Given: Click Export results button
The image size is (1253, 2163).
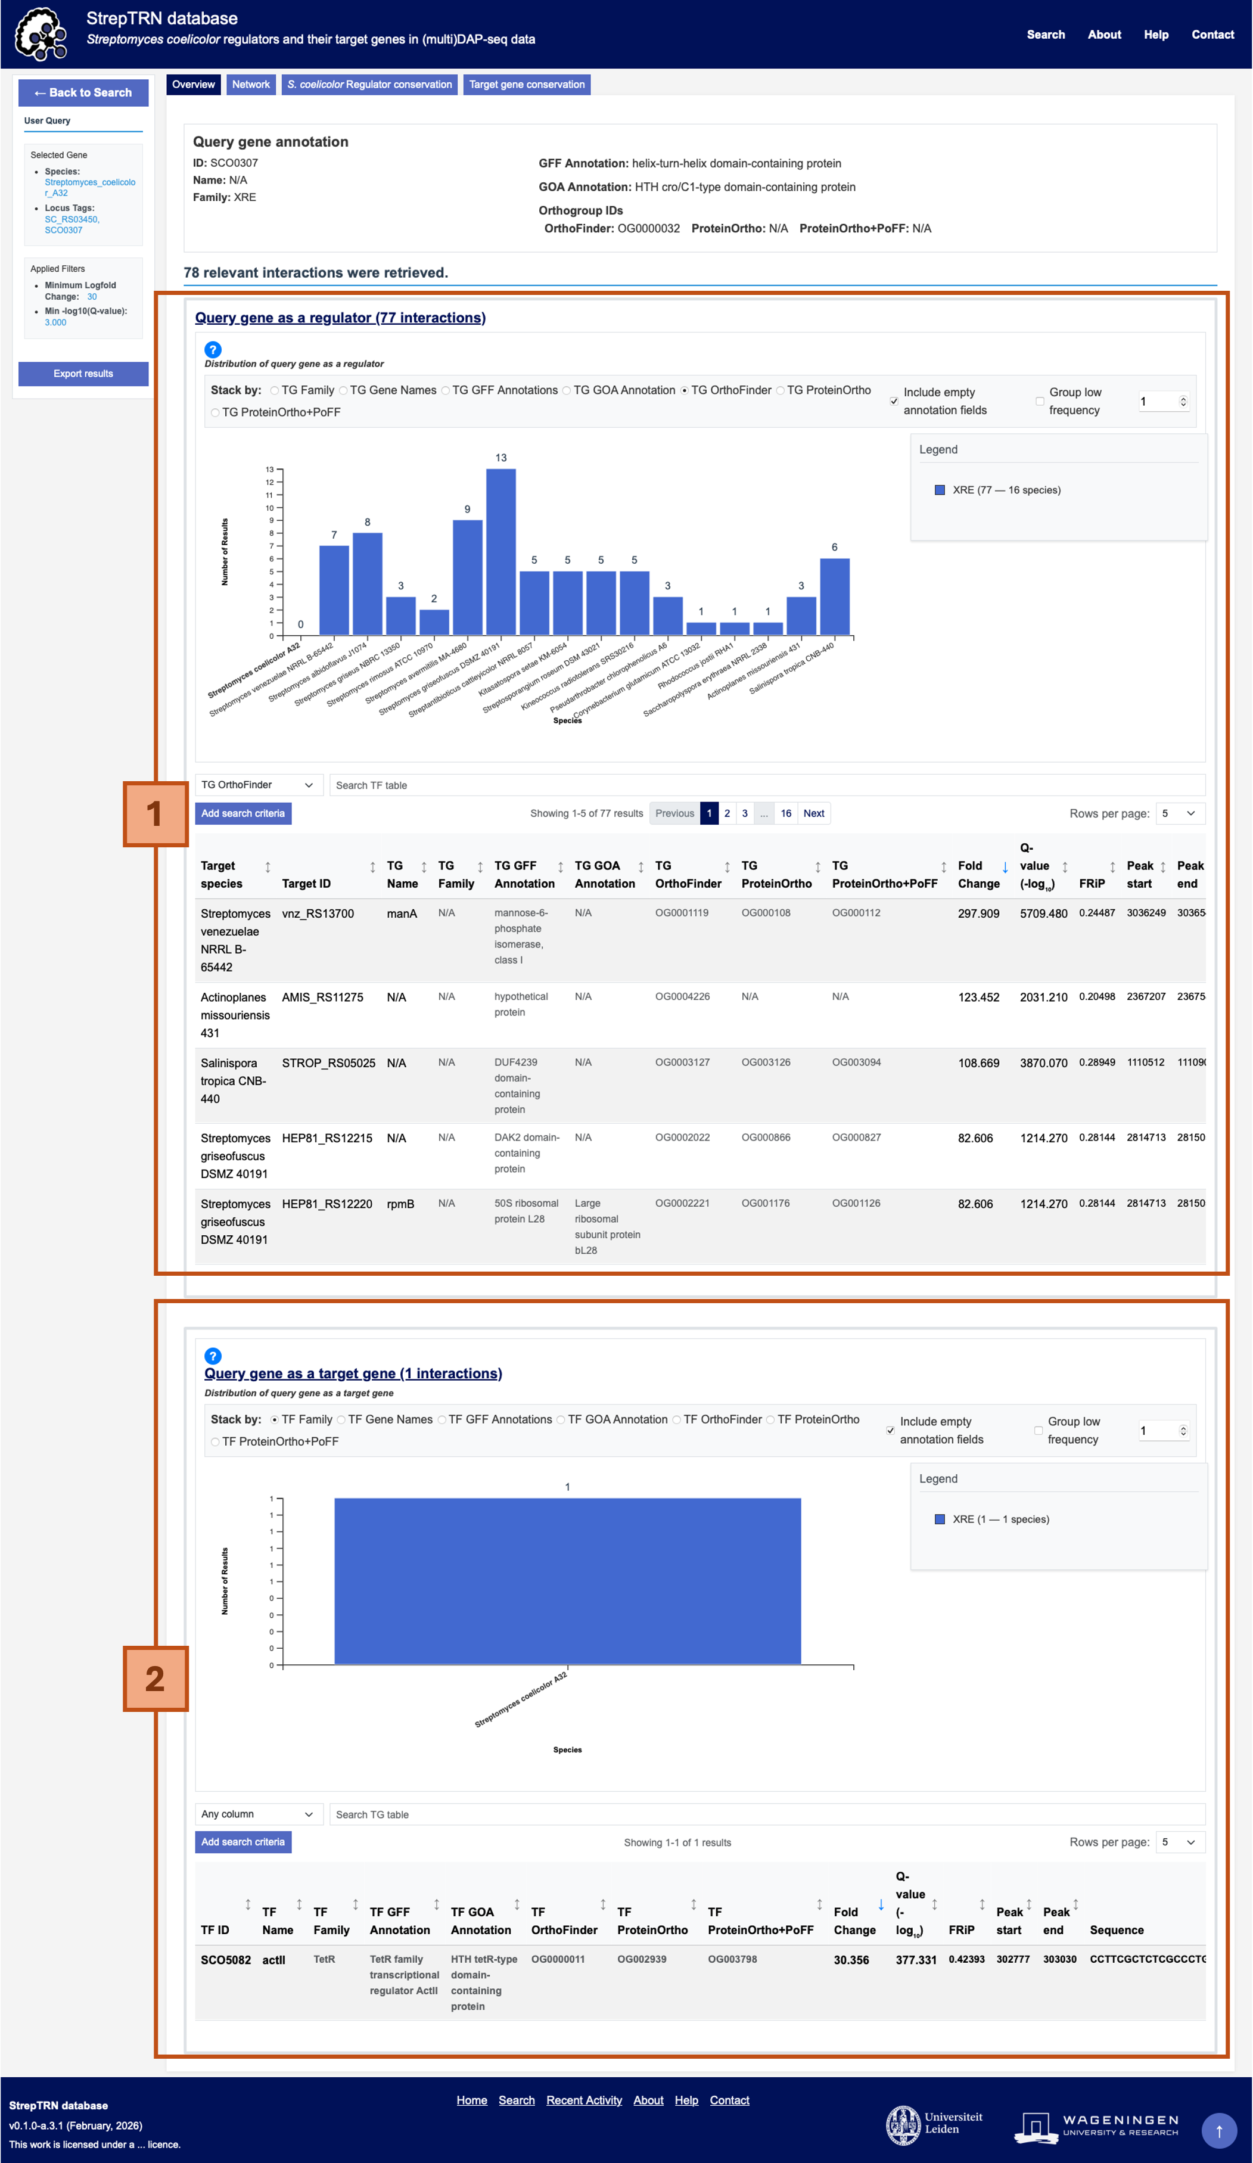Looking at the screenshot, I should click(83, 374).
